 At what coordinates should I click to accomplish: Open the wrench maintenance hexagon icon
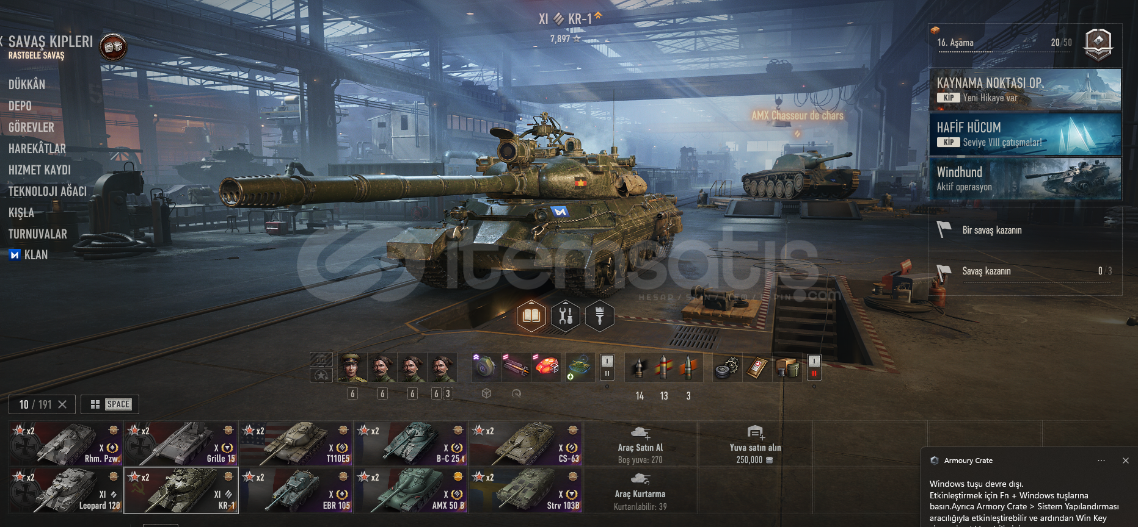point(566,315)
